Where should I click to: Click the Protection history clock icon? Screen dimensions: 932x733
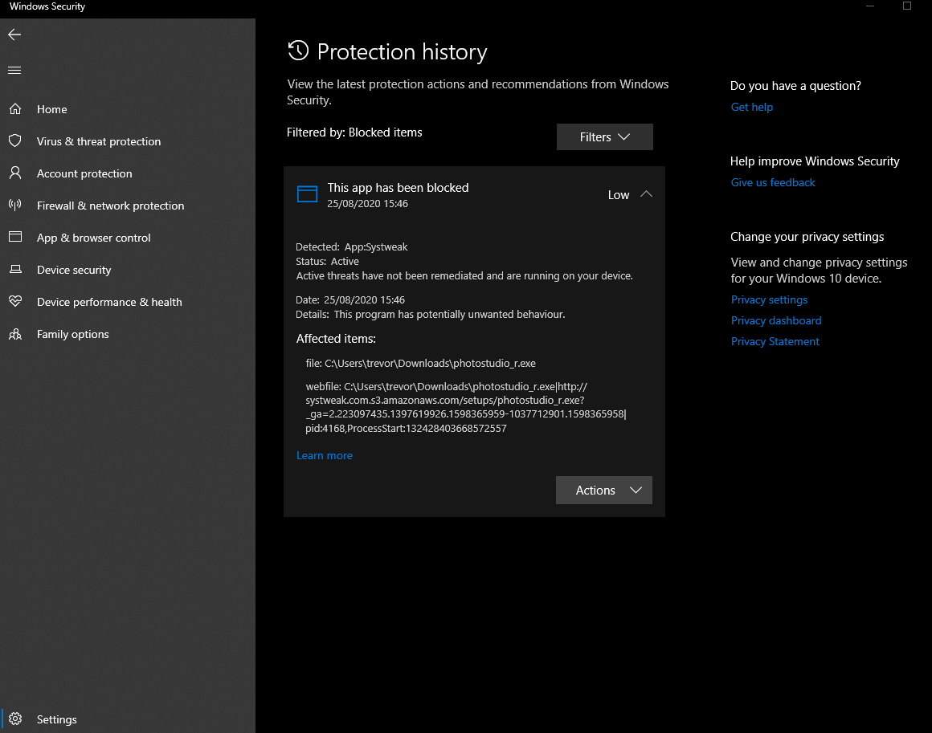(298, 51)
